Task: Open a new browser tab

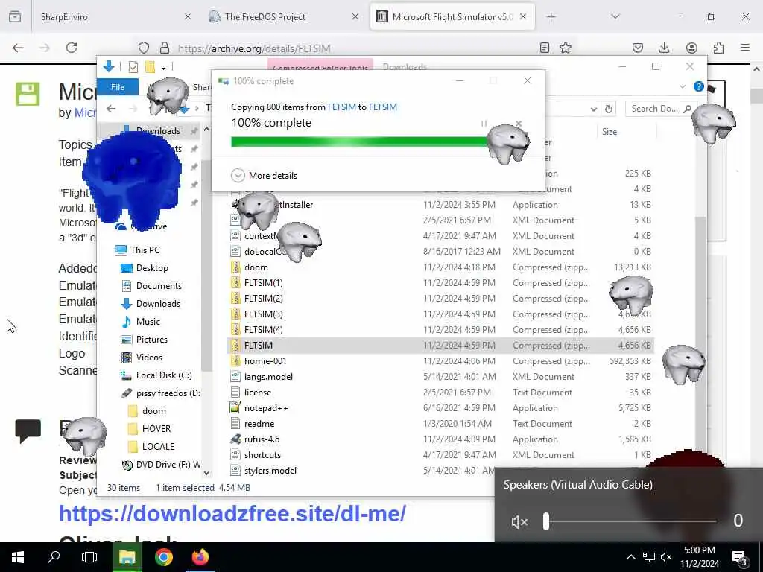Action: click(551, 16)
